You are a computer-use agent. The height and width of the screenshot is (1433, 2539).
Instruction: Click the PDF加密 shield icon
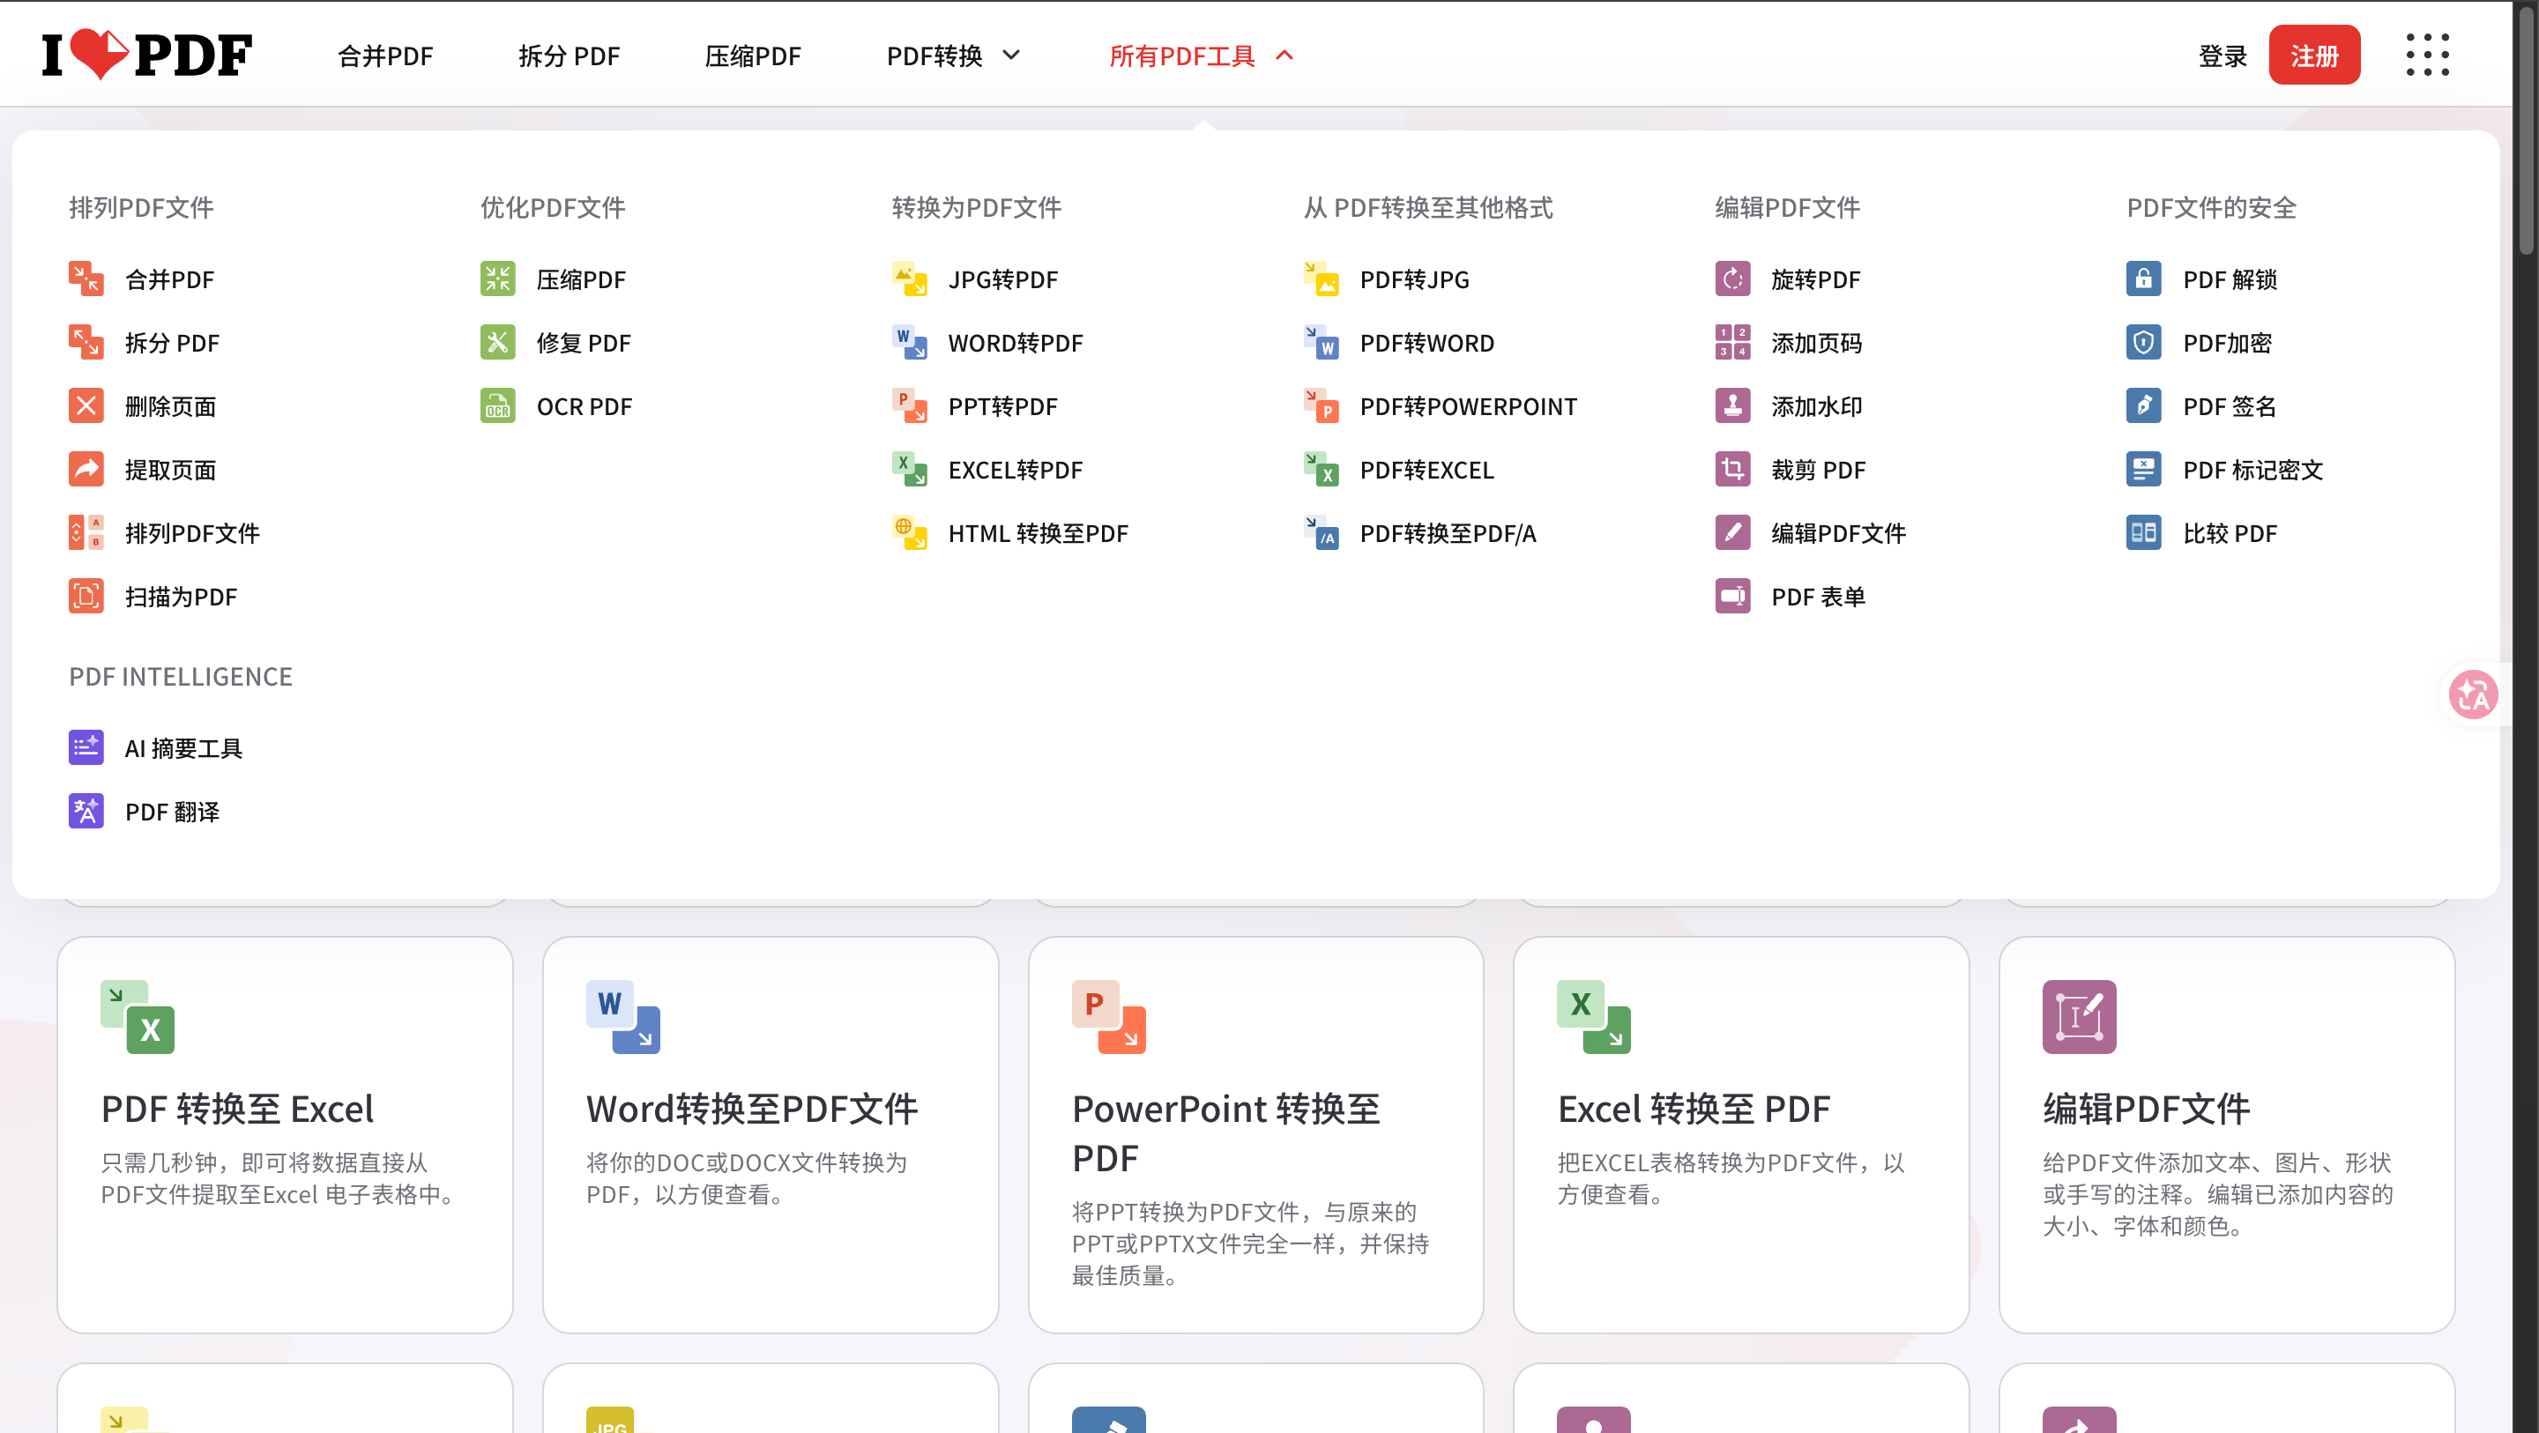pos(2144,343)
